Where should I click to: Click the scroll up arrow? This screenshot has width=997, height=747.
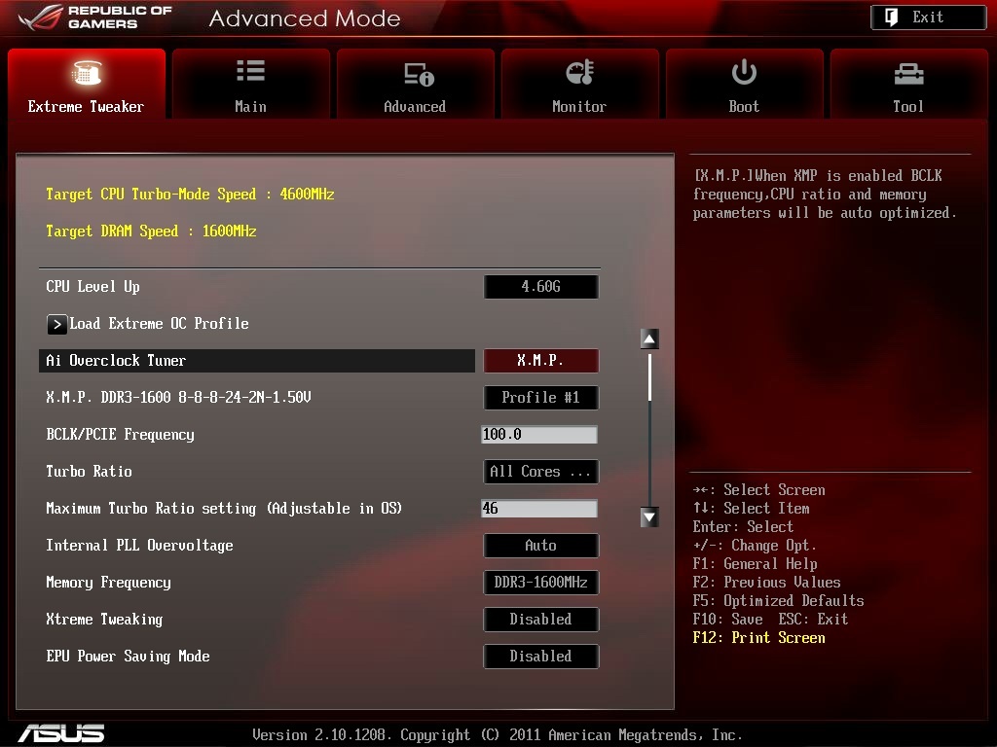pyautogui.click(x=649, y=338)
